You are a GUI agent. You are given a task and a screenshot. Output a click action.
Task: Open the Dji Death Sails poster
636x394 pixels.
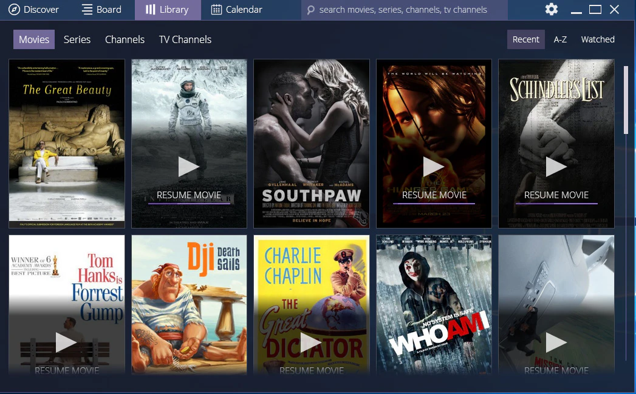click(189, 305)
